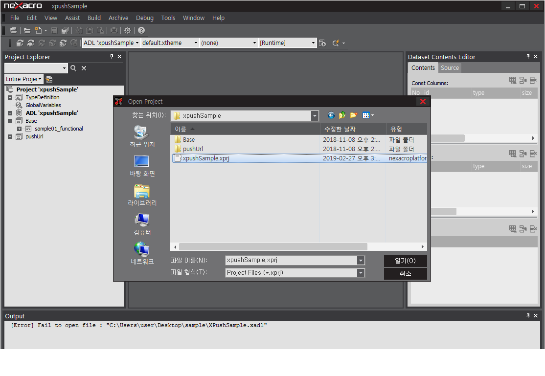
Task: Expand the ADL 'xpushSample' tree node
Action: coord(10,113)
